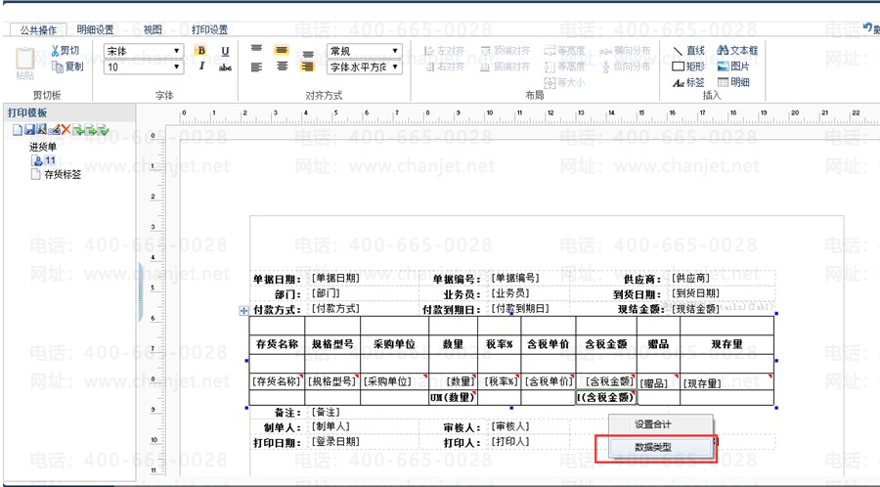Image resolution: width=880 pixels, height=487 pixels.
Task: Click the save floppy-disk icon in 打印模板
Action: [x=29, y=130]
